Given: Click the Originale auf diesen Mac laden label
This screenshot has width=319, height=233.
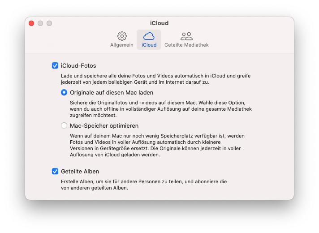Looking at the screenshot, I should 112,93.
